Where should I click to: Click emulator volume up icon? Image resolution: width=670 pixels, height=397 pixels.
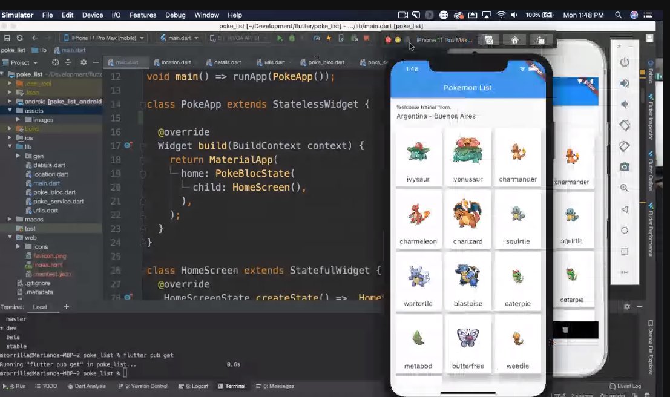click(x=624, y=83)
